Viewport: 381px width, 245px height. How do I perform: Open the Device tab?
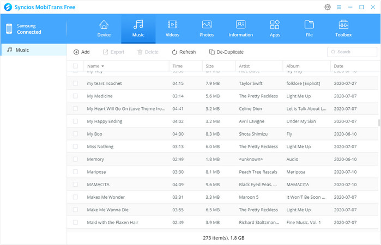pos(104,29)
